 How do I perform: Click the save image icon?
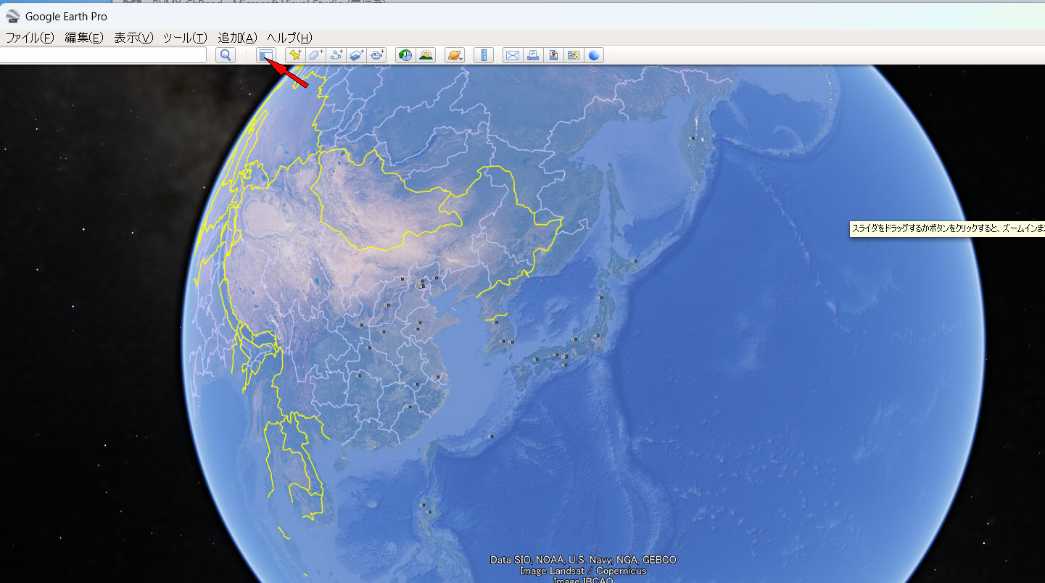[x=574, y=55]
